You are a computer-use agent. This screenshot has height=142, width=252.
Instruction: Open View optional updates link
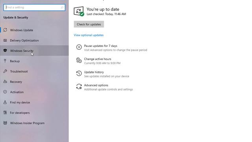pyautogui.click(x=89, y=35)
